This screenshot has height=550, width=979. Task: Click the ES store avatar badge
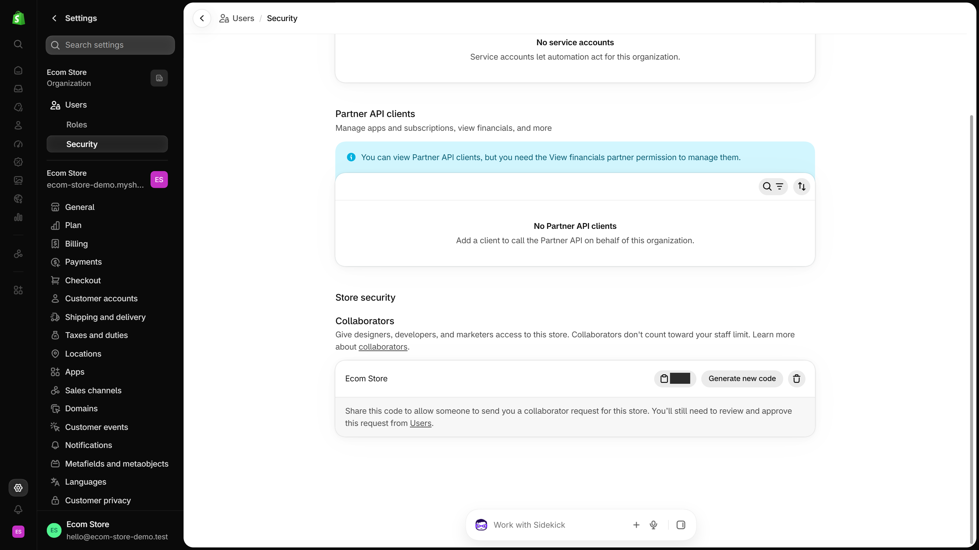tap(159, 180)
